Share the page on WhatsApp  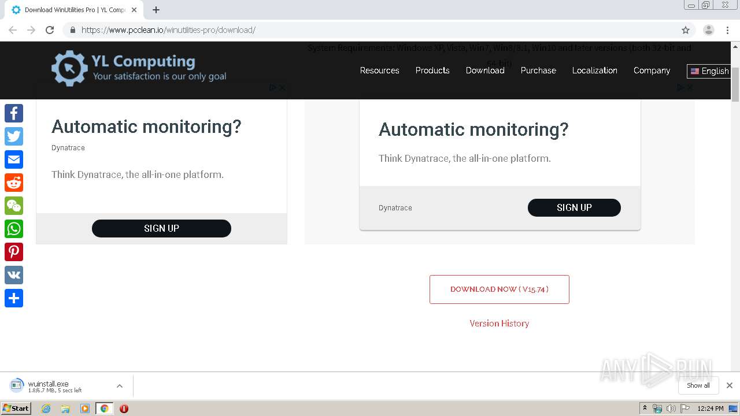tap(14, 229)
